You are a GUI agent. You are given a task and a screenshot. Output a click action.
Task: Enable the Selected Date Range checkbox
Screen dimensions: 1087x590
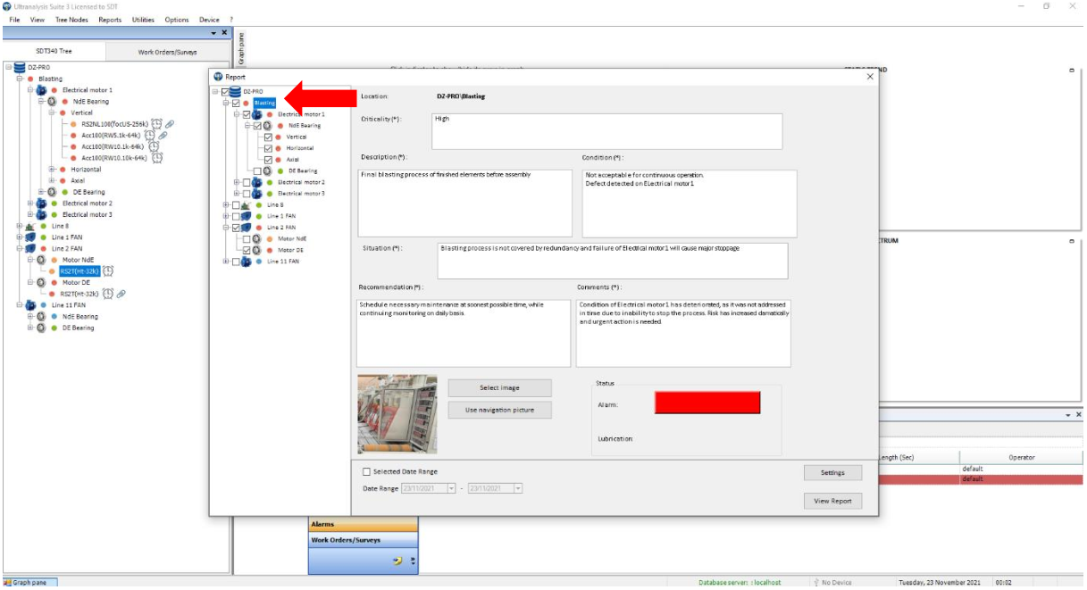366,471
